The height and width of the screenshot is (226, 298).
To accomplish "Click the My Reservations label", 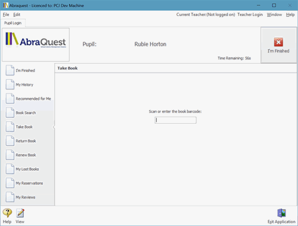I will tap(29, 183).
